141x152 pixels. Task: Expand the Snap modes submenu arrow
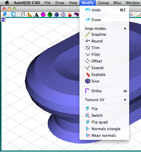pos(125,29)
